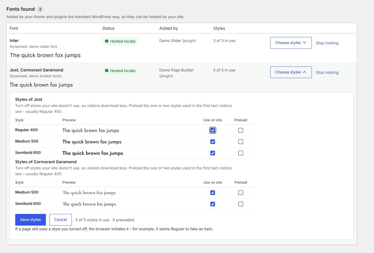This screenshot has height=253, width=374.
Task: Uncheck Use on site for Jost Semibold 600
Action: pyautogui.click(x=213, y=153)
